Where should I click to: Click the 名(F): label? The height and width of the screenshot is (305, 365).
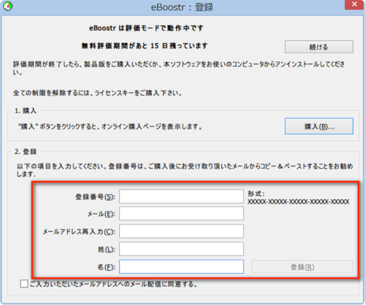107,267
